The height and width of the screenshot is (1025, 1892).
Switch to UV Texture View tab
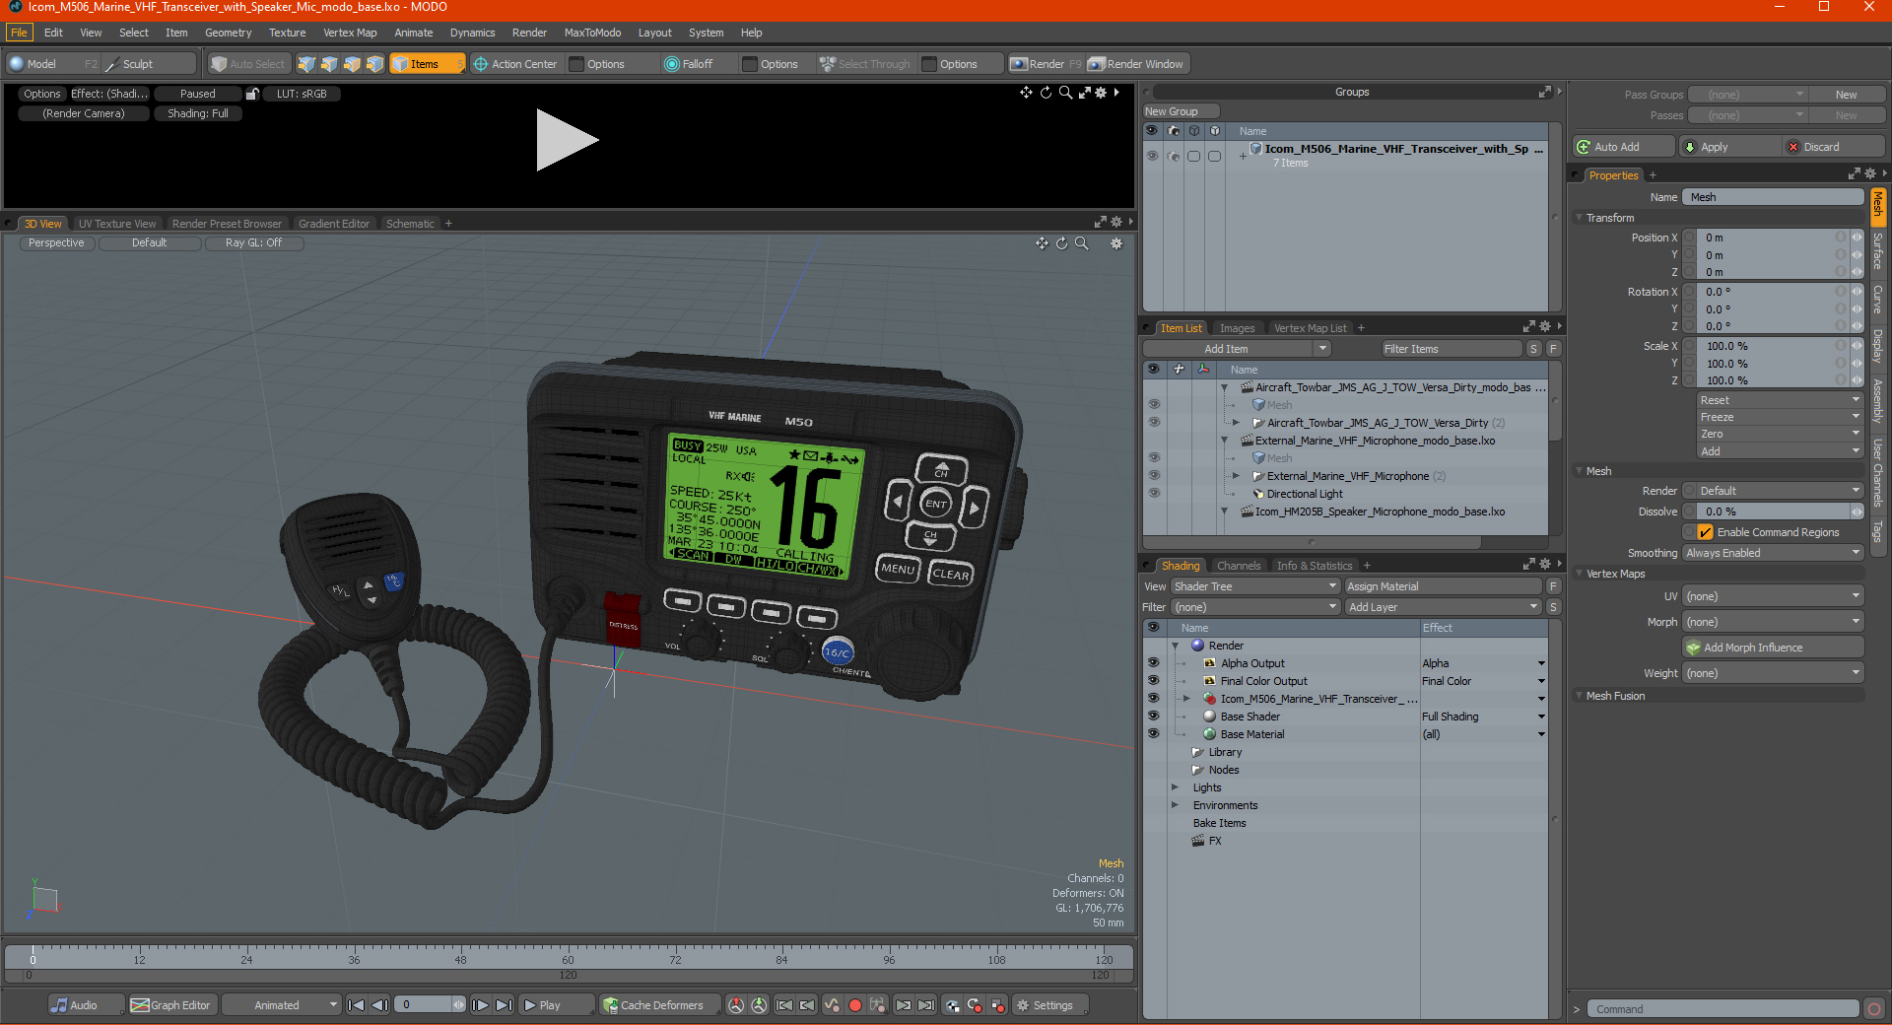[x=117, y=224]
